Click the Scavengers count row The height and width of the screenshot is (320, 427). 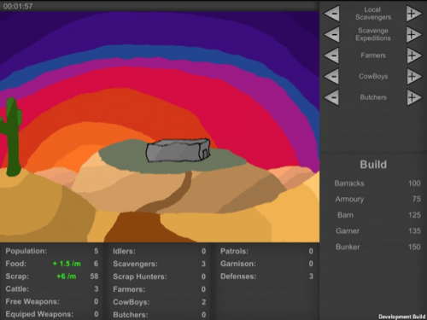click(x=160, y=264)
